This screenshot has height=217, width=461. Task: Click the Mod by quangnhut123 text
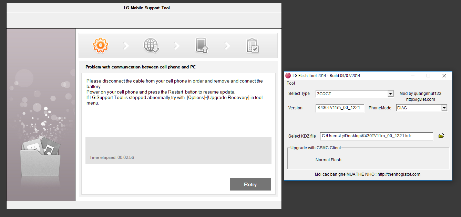[420, 94]
